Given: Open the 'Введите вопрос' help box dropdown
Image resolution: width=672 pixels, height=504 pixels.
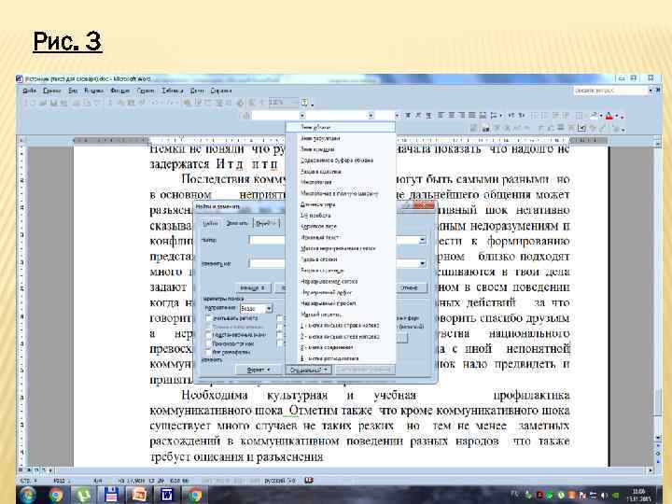Looking at the screenshot, I should 651,91.
